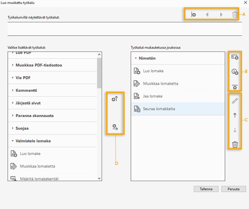Collapse the Nimetön section

(136, 59)
